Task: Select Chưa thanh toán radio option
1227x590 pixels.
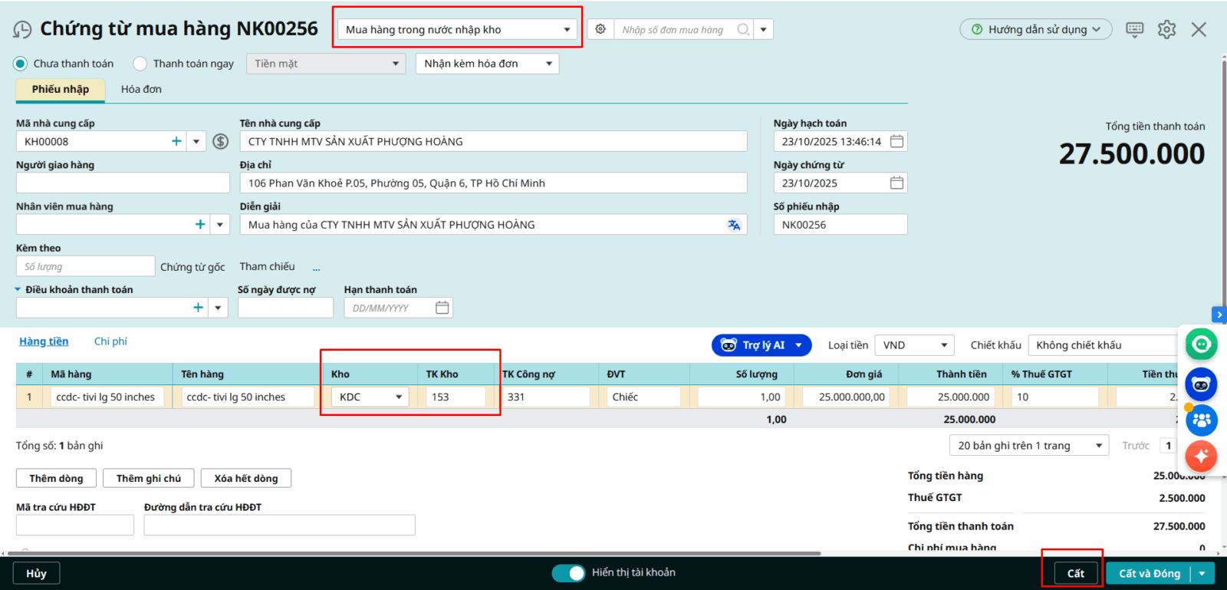Action: [x=21, y=64]
